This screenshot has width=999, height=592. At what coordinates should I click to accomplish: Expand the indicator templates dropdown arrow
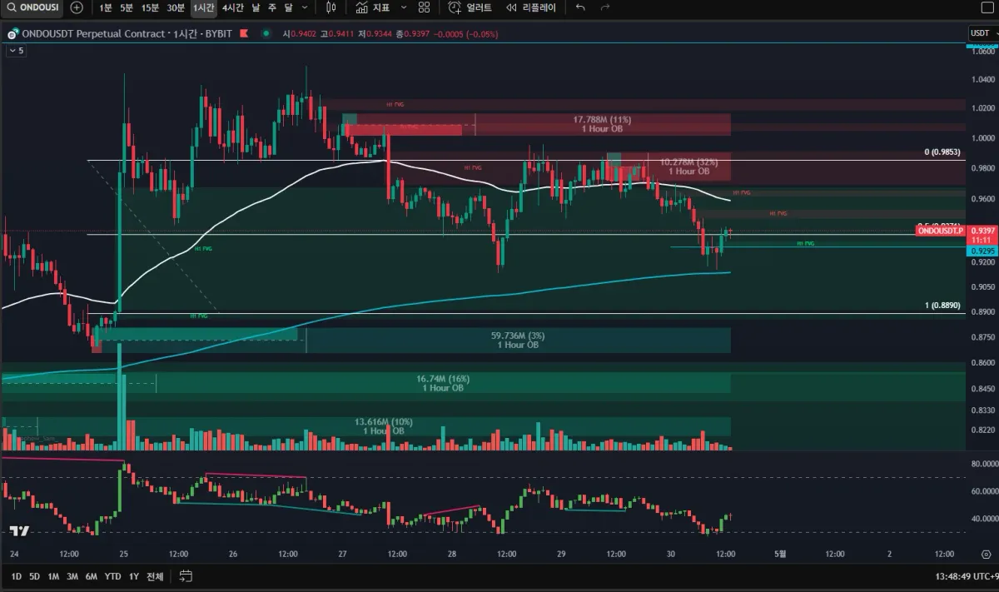coord(404,7)
